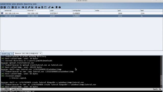This screenshot has width=163, height=92.
Task: Click the disconnect minus toolbar icon
Action: click(x=5, y=7)
